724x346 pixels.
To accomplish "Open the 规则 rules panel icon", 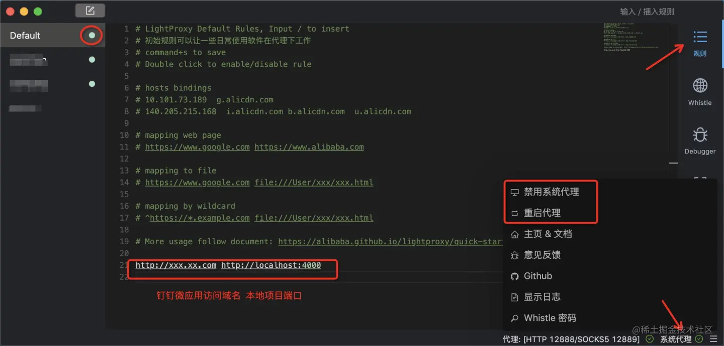I will point(700,37).
